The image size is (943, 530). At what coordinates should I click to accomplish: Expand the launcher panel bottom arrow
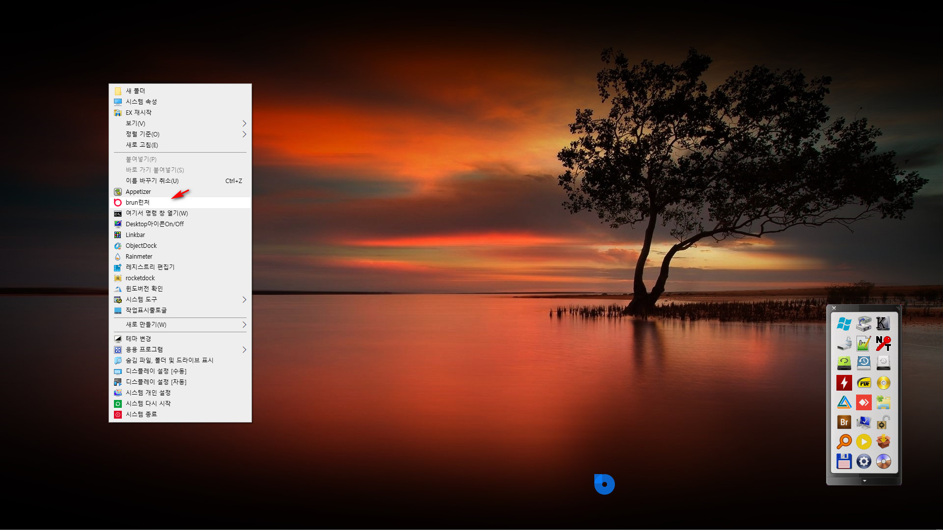864,481
